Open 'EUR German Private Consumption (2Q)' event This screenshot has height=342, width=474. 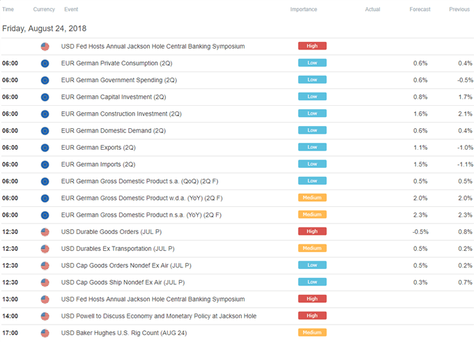[x=116, y=63]
